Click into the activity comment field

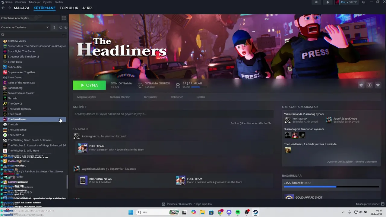[173, 114]
